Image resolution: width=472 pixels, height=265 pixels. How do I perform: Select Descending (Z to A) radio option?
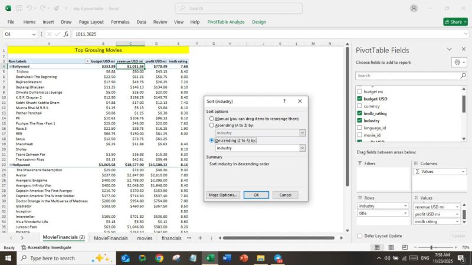212,140
